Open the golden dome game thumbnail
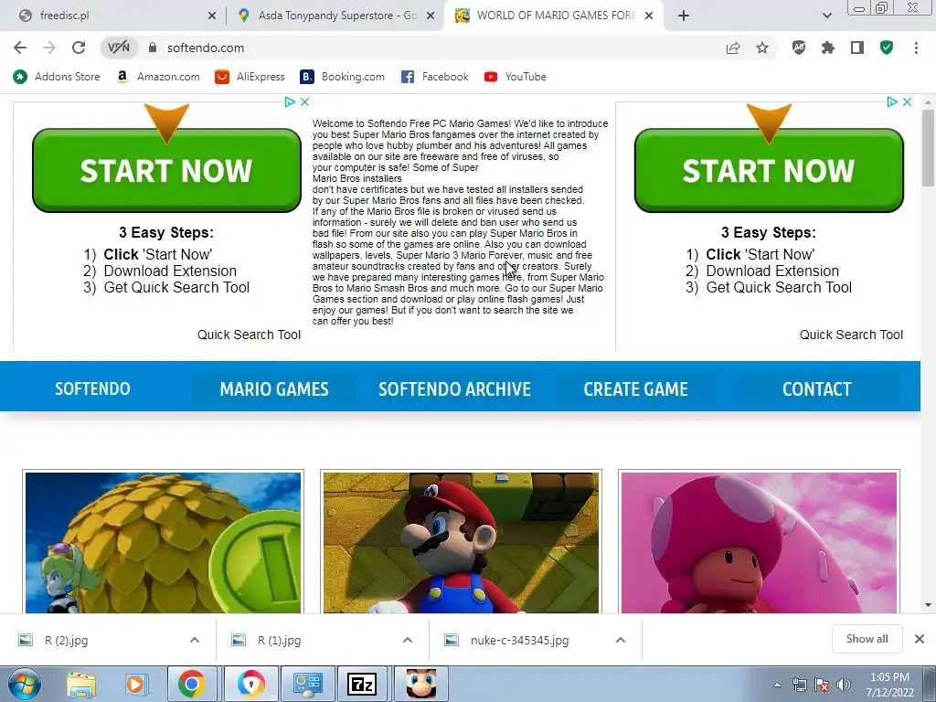This screenshot has width=936, height=702. pos(163,542)
